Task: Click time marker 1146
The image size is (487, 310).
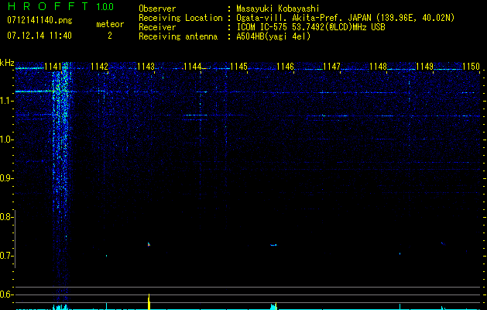Action: [286, 67]
